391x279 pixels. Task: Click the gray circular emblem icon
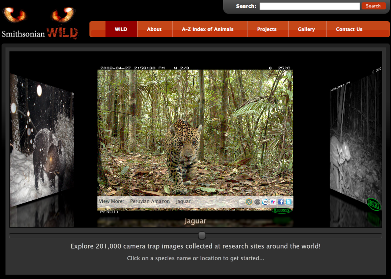click(x=257, y=202)
